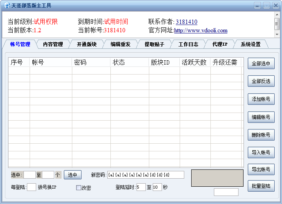Focus the input box below the captcha area

[226, 192]
